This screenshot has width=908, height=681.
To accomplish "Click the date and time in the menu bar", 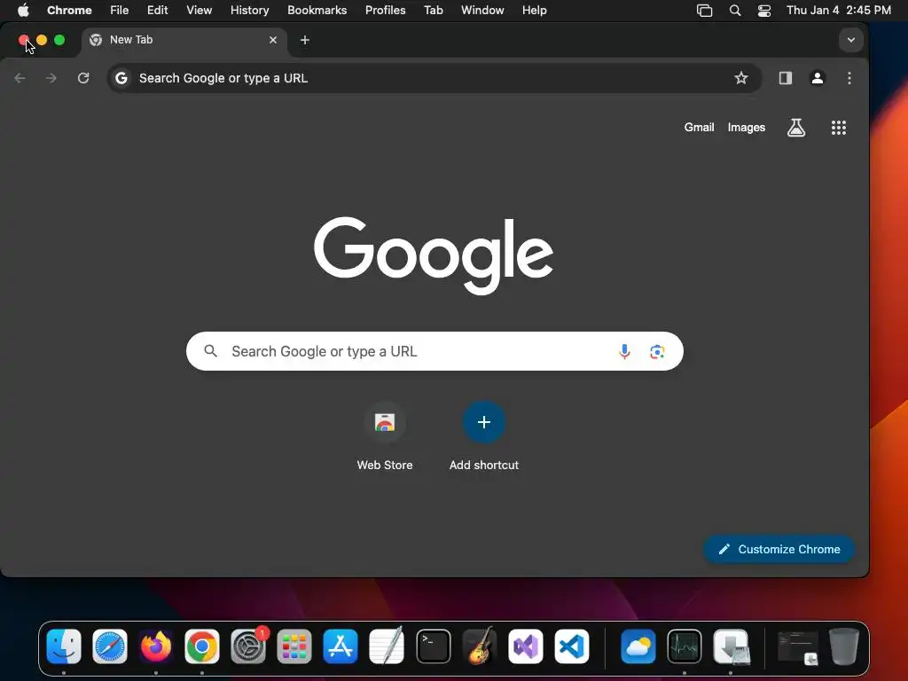I will [x=839, y=11].
